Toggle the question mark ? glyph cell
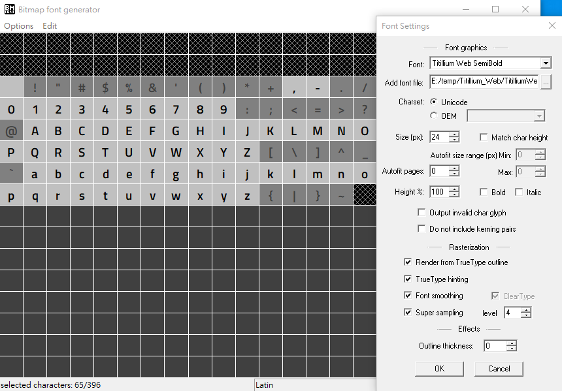This screenshot has height=391, width=562. click(x=365, y=109)
